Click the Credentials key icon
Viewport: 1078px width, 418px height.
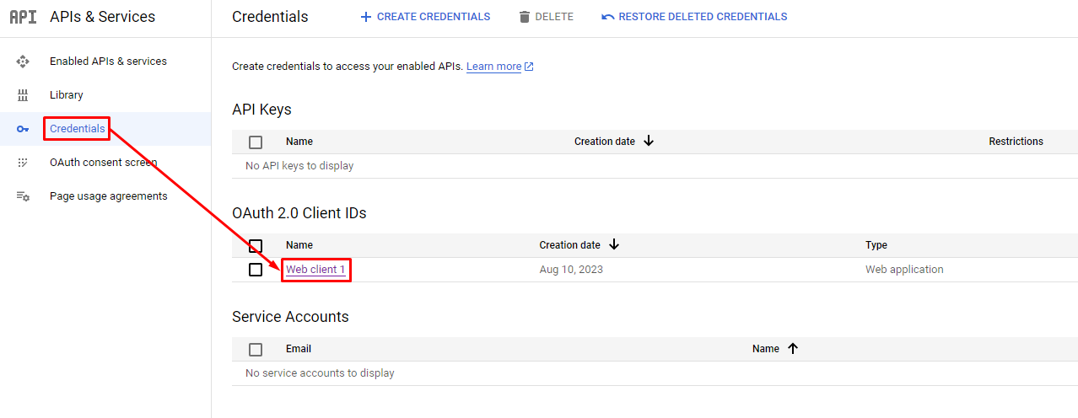pos(23,129)
